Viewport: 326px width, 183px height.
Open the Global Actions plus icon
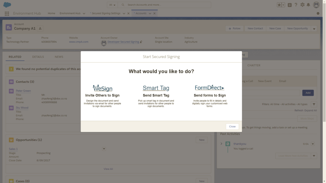point(290,5)
